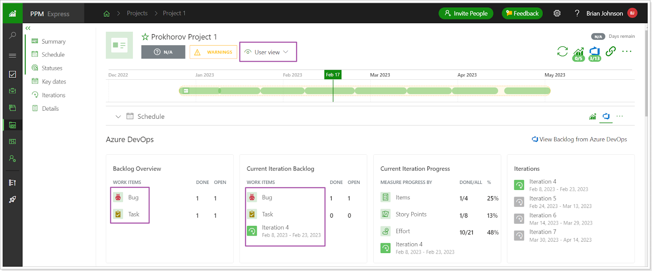This screenshot has height=271, width=652.
Task: Open the User view dropdown
Action: pyautogui.click(x=268, y=52)
